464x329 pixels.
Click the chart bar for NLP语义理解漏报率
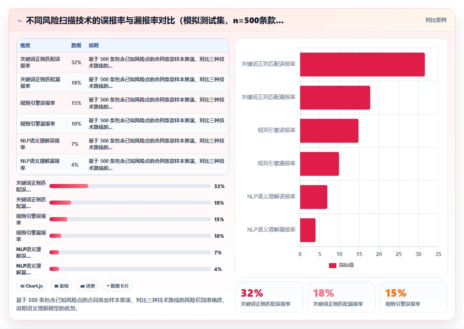pos(308,230)
